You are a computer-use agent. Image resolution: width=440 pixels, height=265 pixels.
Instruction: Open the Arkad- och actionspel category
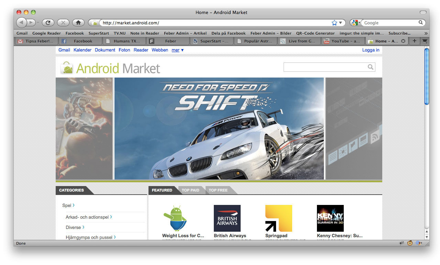click(89, 217)
